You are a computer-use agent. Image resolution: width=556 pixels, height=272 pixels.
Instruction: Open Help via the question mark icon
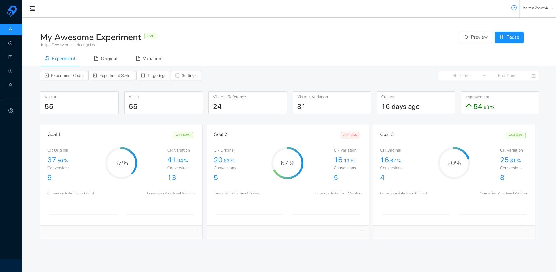[x=10, y=110]
